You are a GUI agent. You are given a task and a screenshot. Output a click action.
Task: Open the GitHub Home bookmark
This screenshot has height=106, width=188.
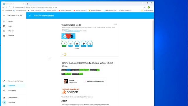(35, 11)
